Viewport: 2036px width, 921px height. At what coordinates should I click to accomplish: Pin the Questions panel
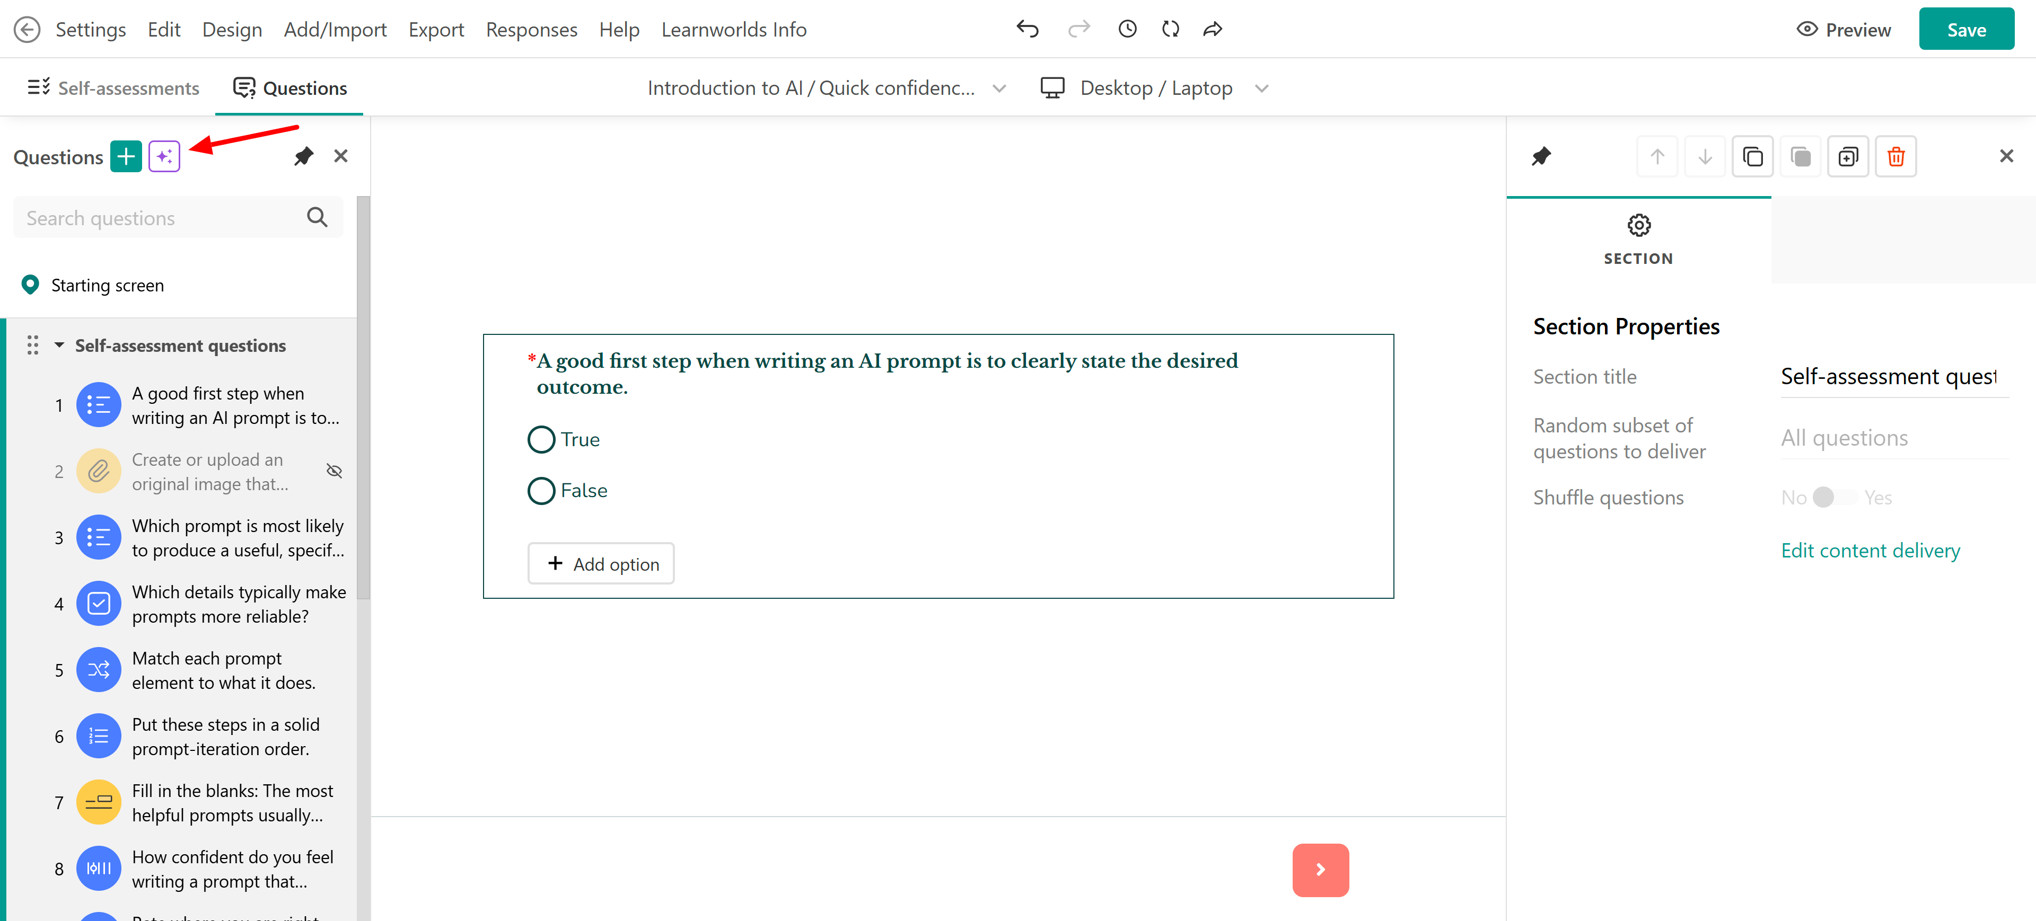point(303,156)
